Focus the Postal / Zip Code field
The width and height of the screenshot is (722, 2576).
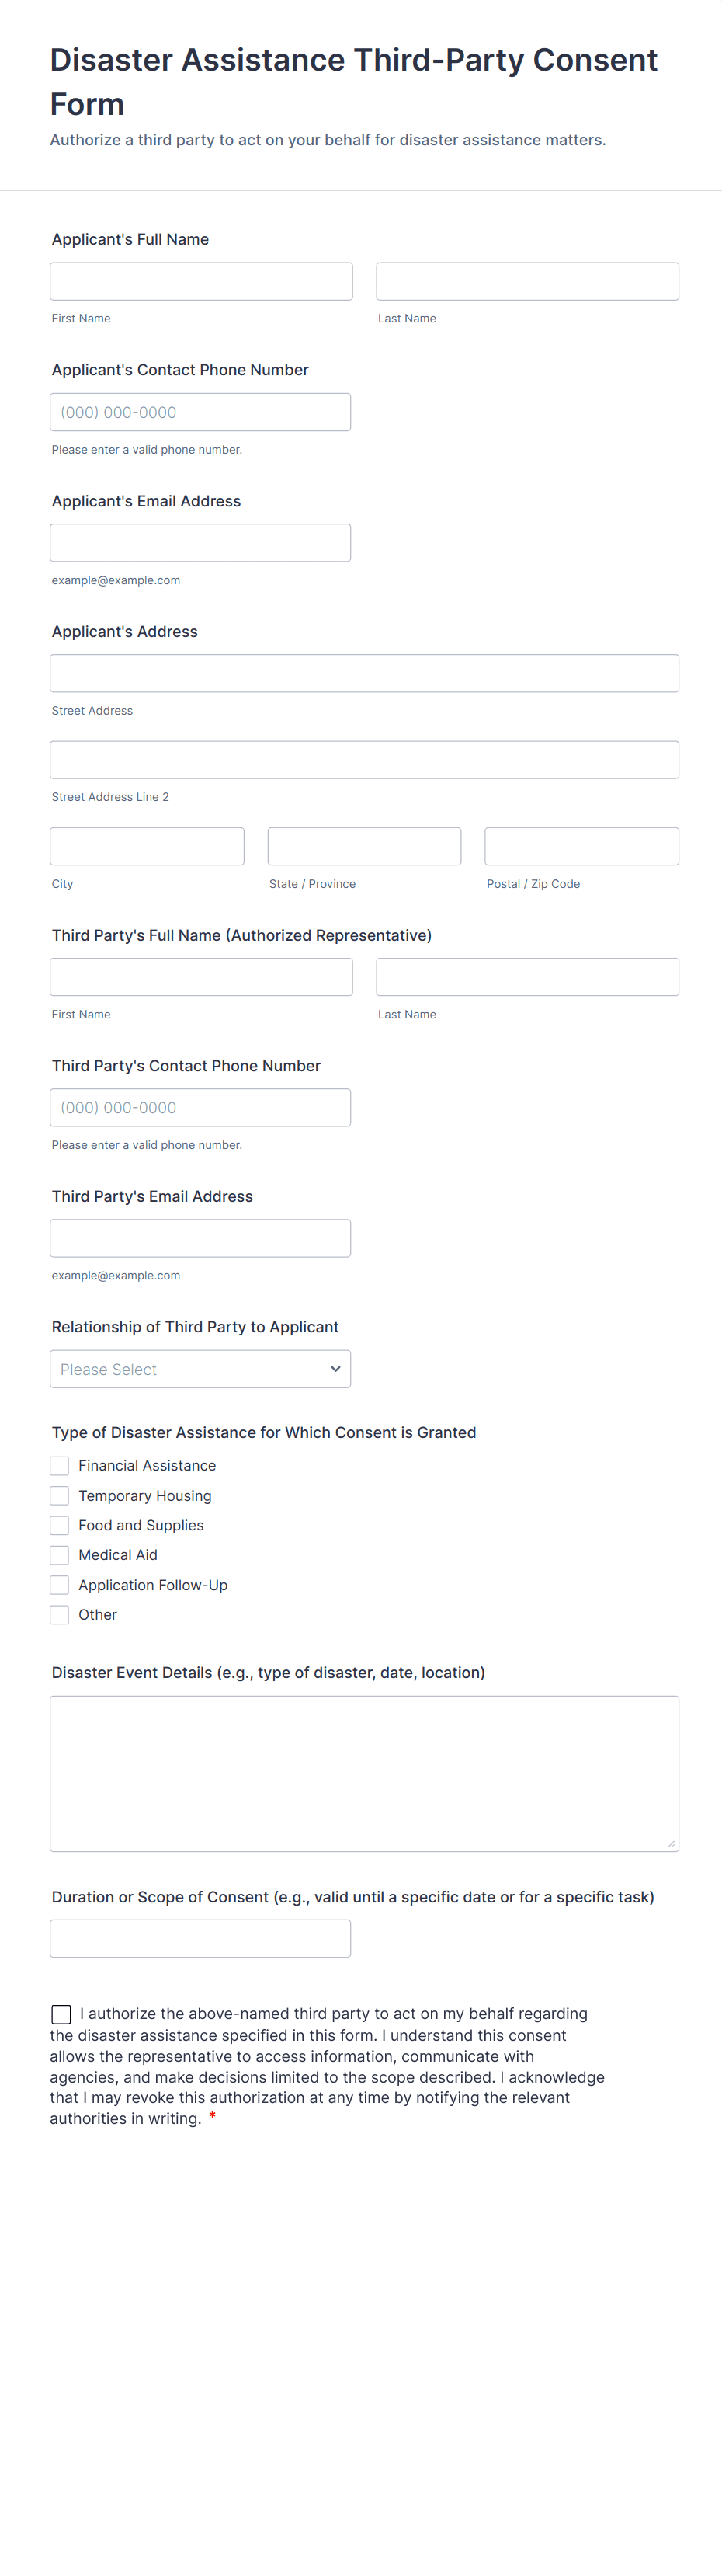(582, 846)
